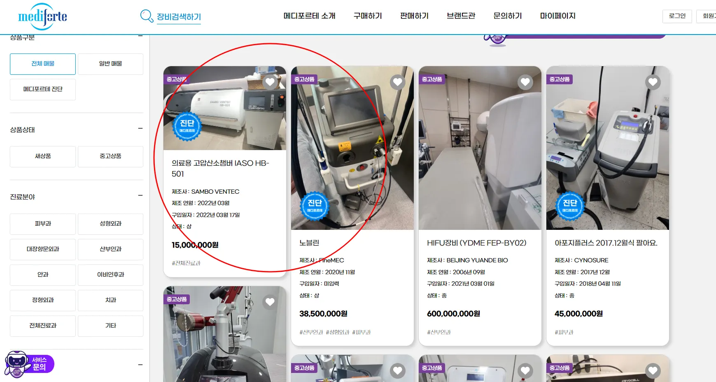This screenshot has height=382, width=716.
Task: Open the 판매하기 menu
Action: pyautogui.click(x=414, y=16)
